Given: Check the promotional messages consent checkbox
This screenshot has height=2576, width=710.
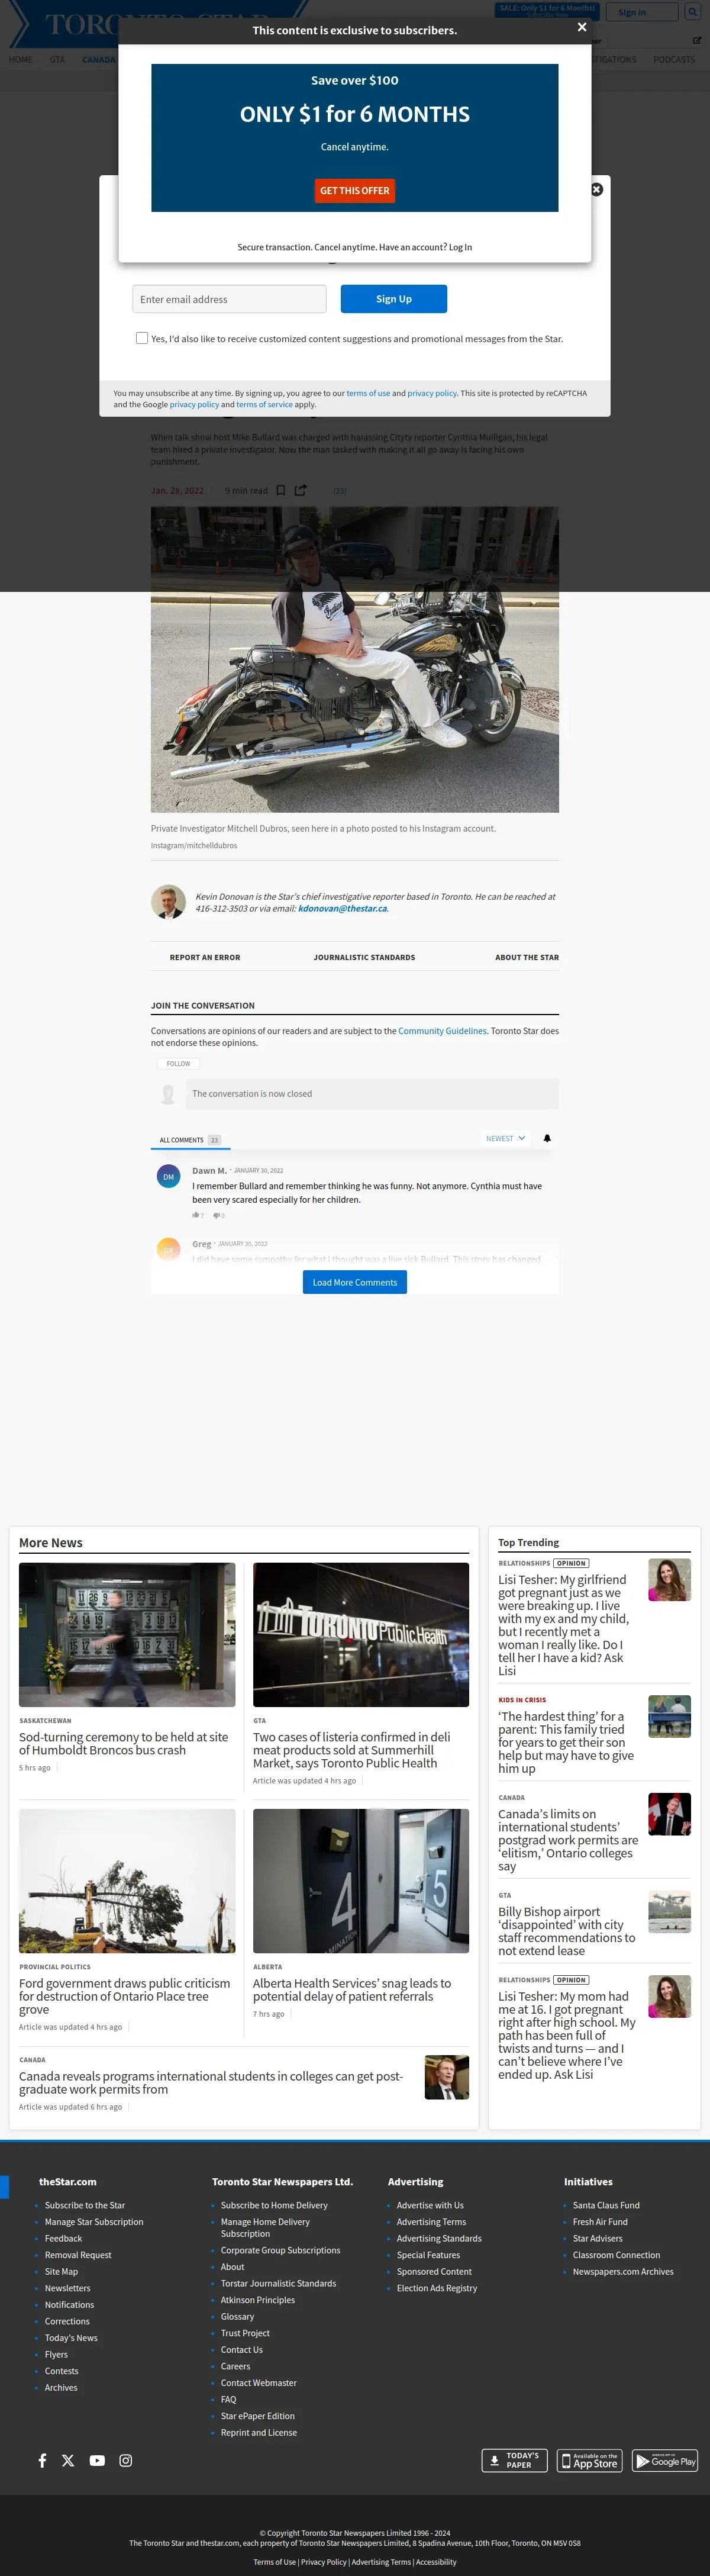Looking at the screenshot, I should (x=142, y=338).
